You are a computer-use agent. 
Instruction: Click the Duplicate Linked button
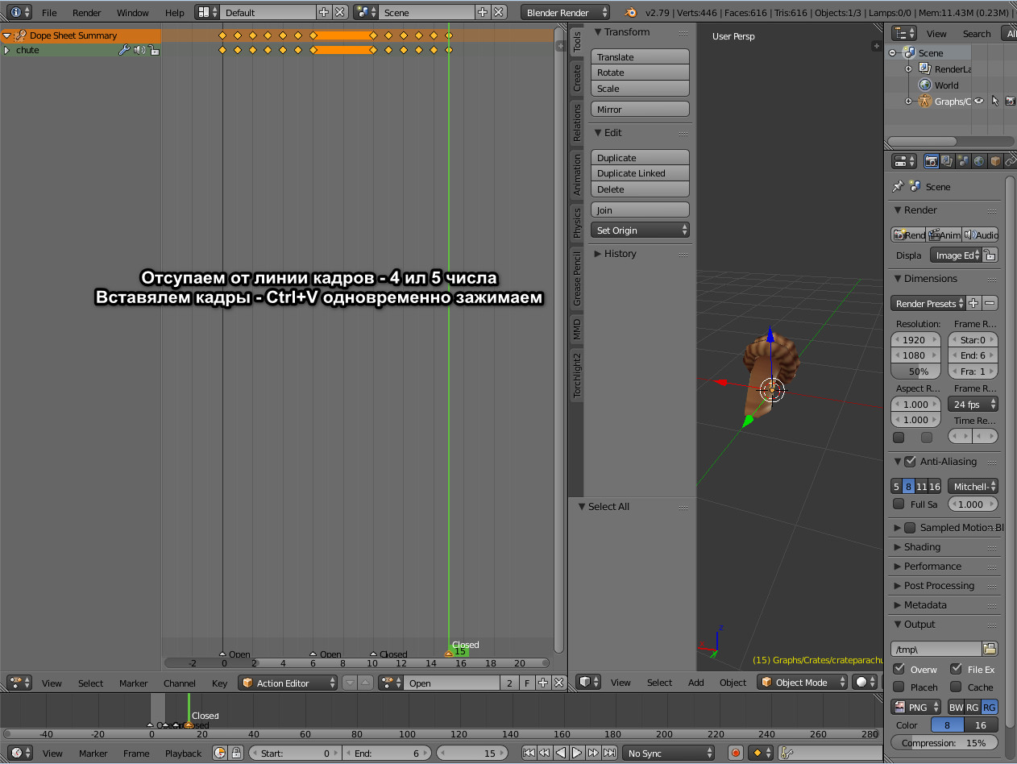pyautogui.click(x=641, y=173)
